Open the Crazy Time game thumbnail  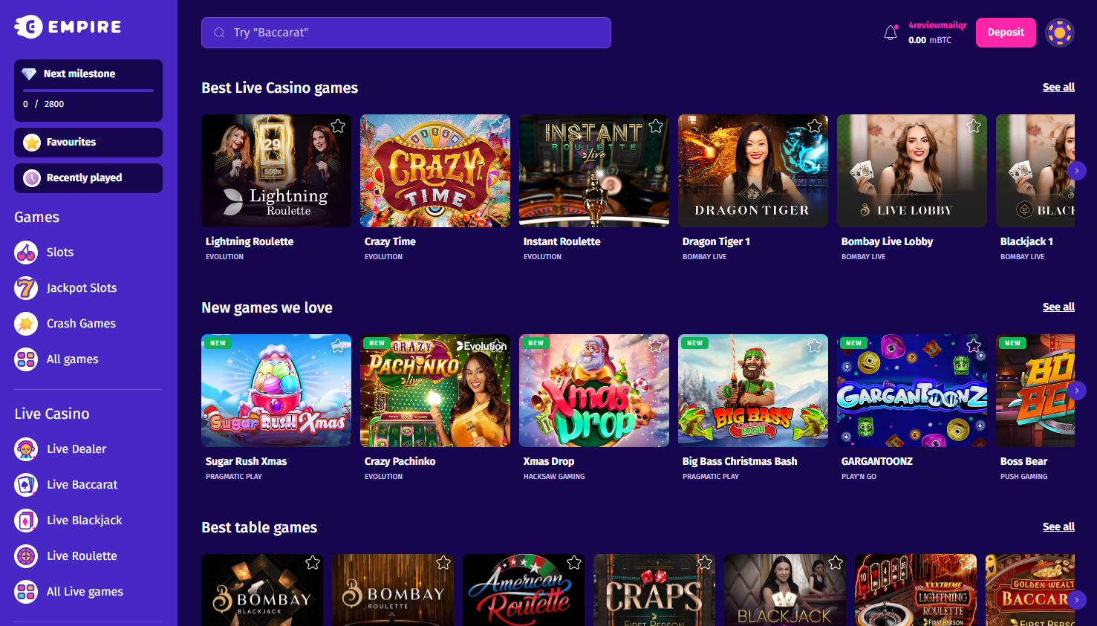(435, 171)
